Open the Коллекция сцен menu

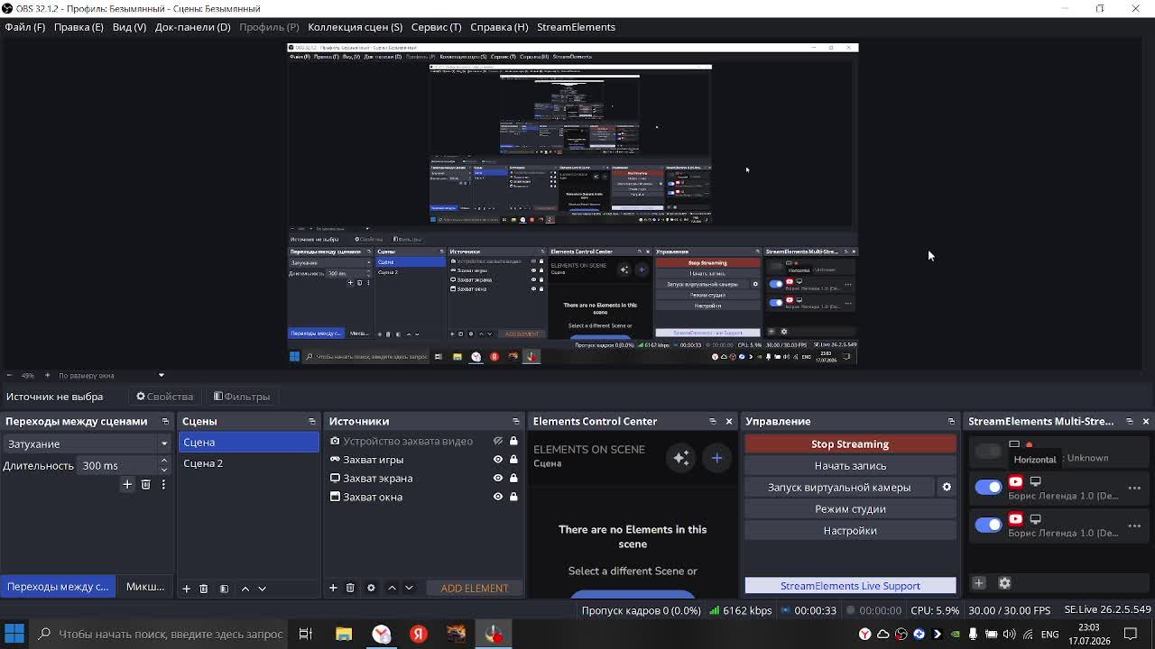pos(355,27)
